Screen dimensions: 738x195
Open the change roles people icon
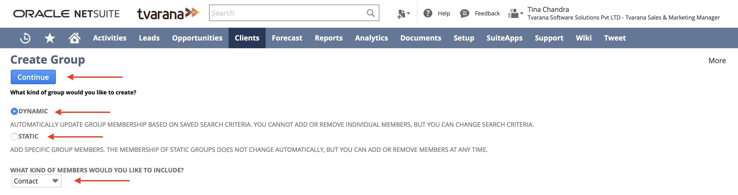[x=514, y=13]
